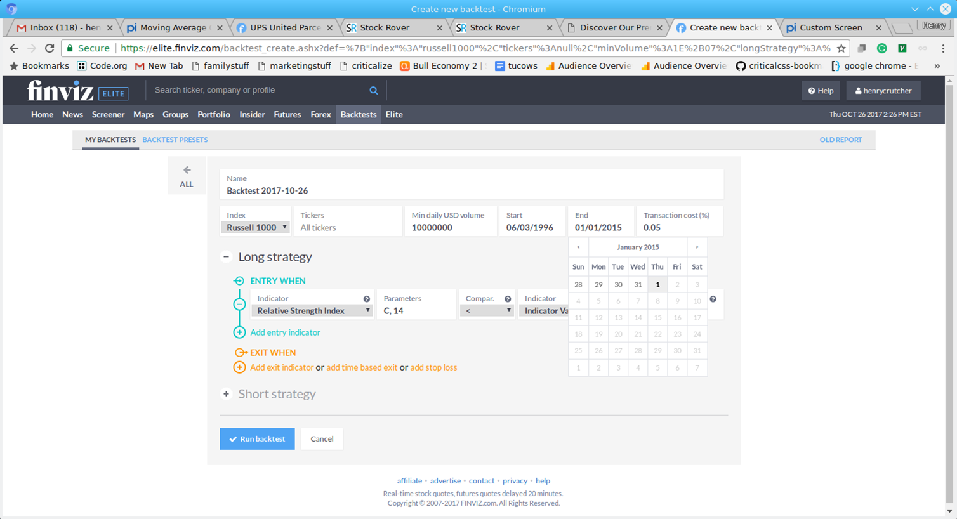Remove the entry indicator with minus circle

239,305
